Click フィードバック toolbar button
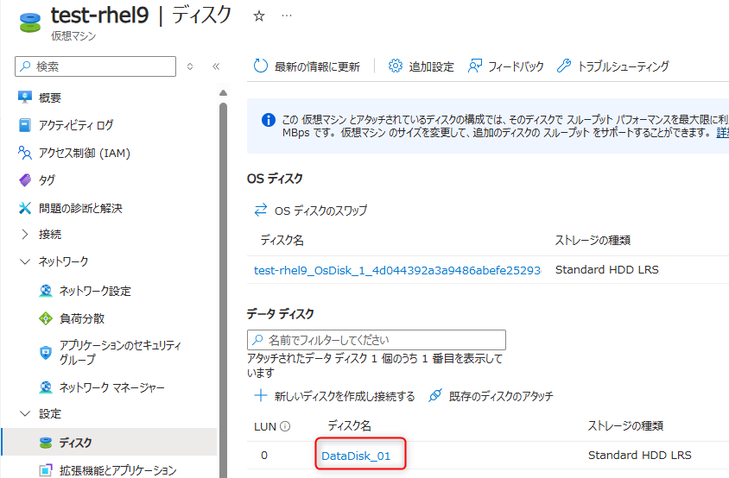Viewport: 729px width, 478px height. point(506,66)
